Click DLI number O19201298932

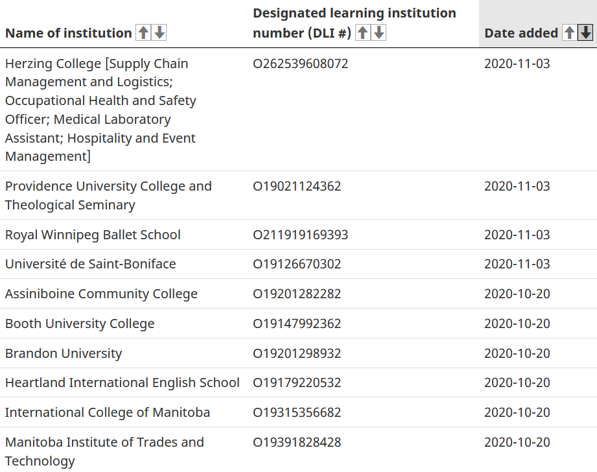pos(297,353)
